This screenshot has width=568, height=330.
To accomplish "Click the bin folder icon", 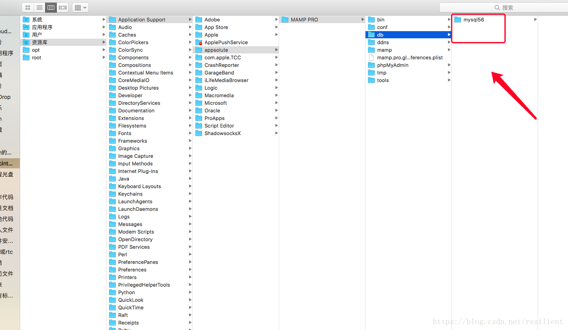I will click(371, 20).
